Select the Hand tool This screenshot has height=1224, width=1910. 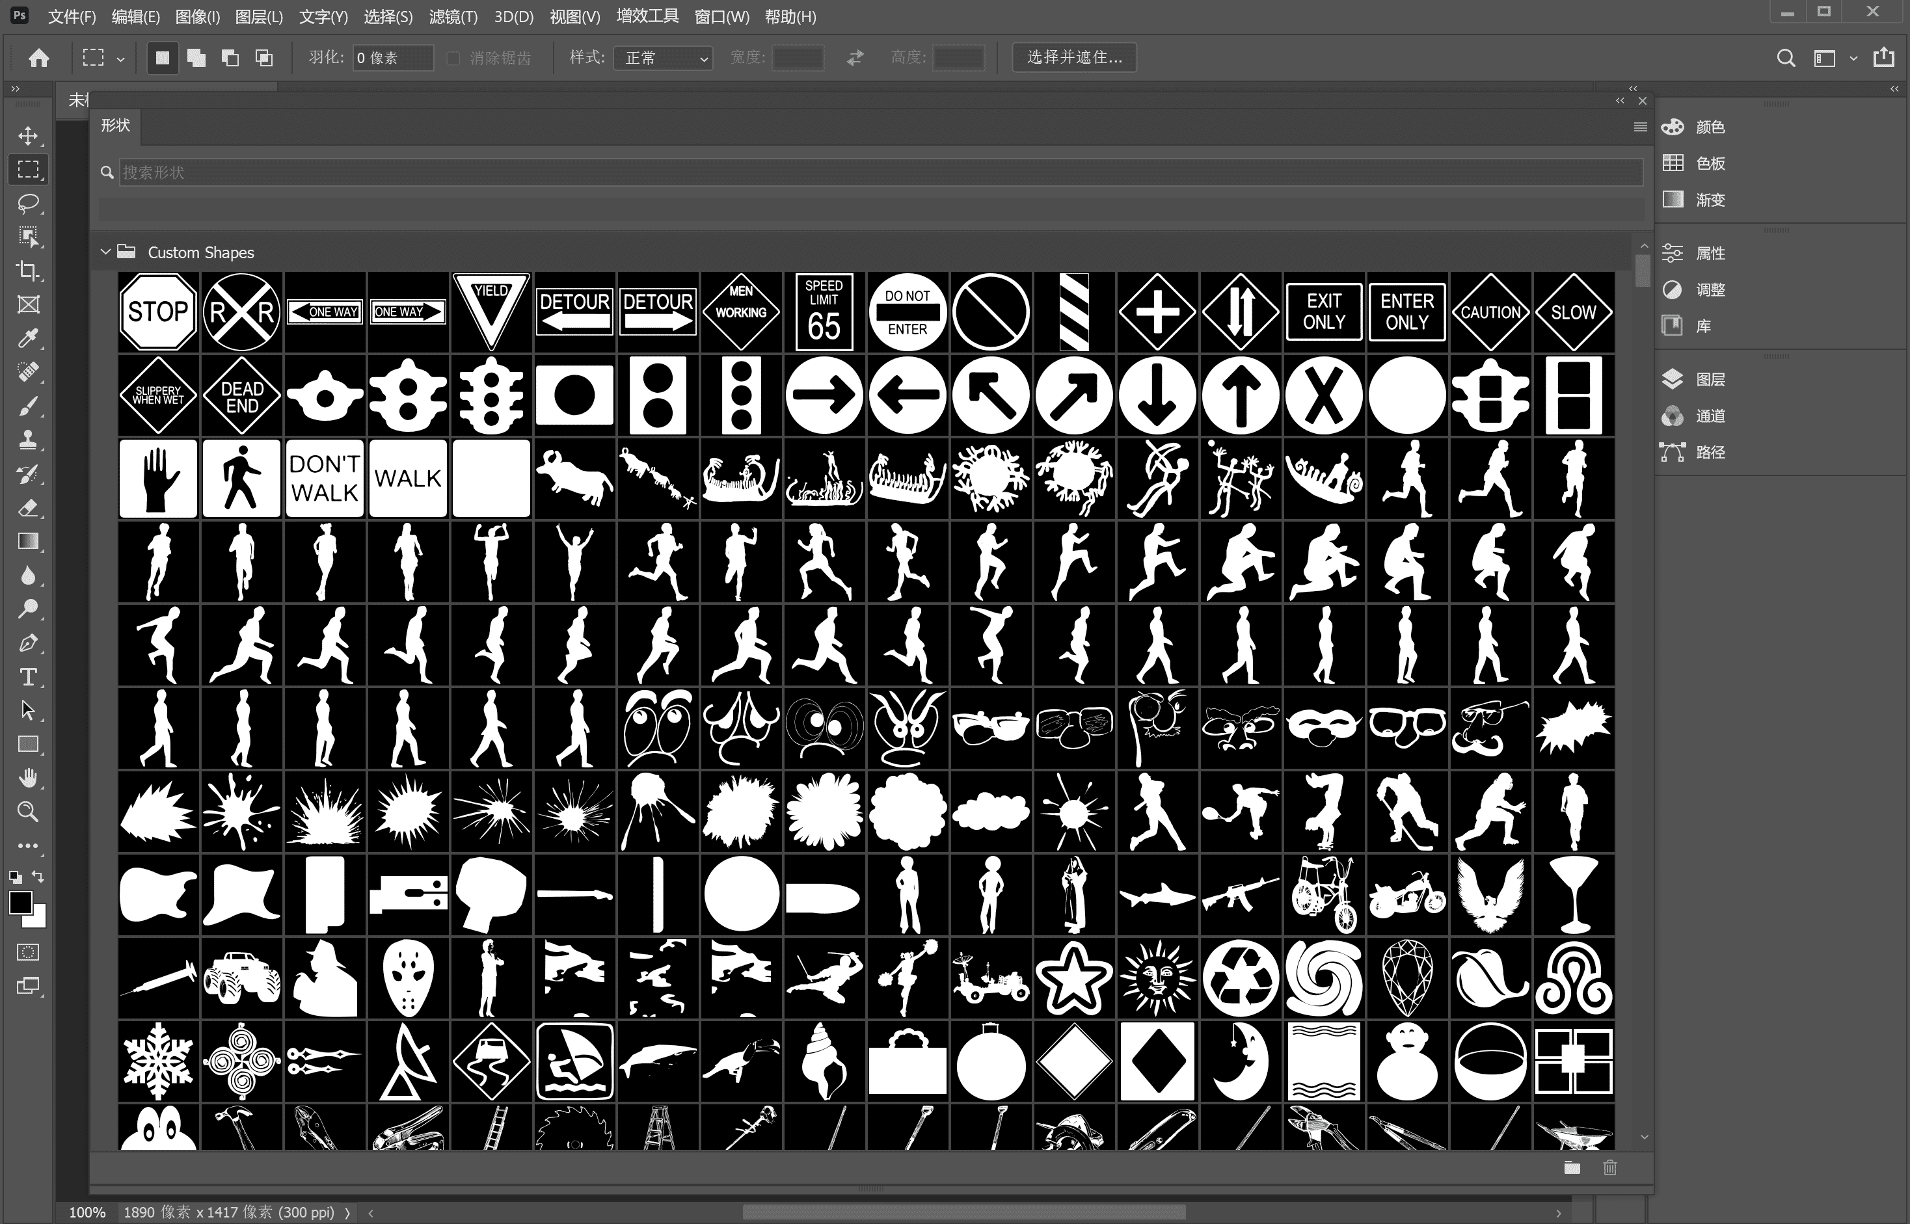[x=28, y=777]
